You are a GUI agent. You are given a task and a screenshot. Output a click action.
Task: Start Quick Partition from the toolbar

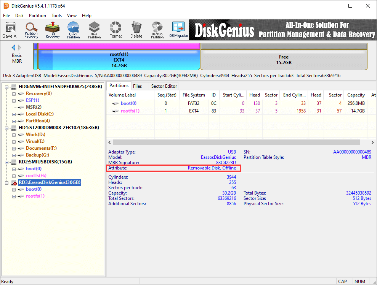[x=73, y=30]
